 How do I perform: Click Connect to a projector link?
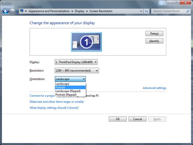(x=42, y=96)
